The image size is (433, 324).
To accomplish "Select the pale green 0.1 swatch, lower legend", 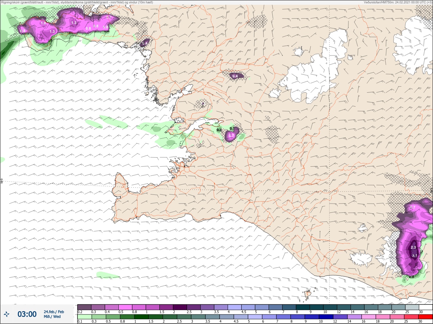I will 84,317.
